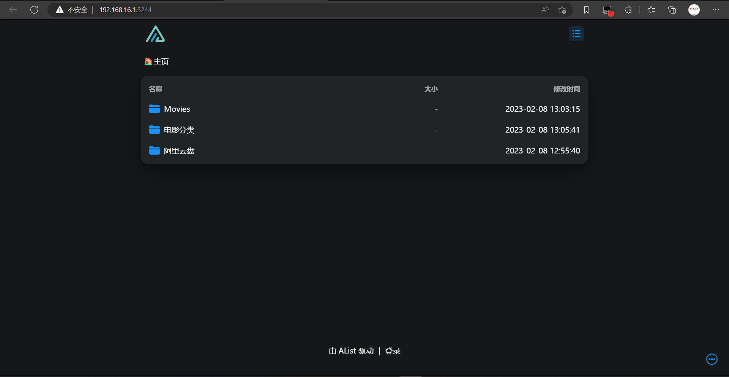The height and width of the screenshot is (377, 729).
Task: Click the folder icon beside 电影分类
Action: coord(154,130)
